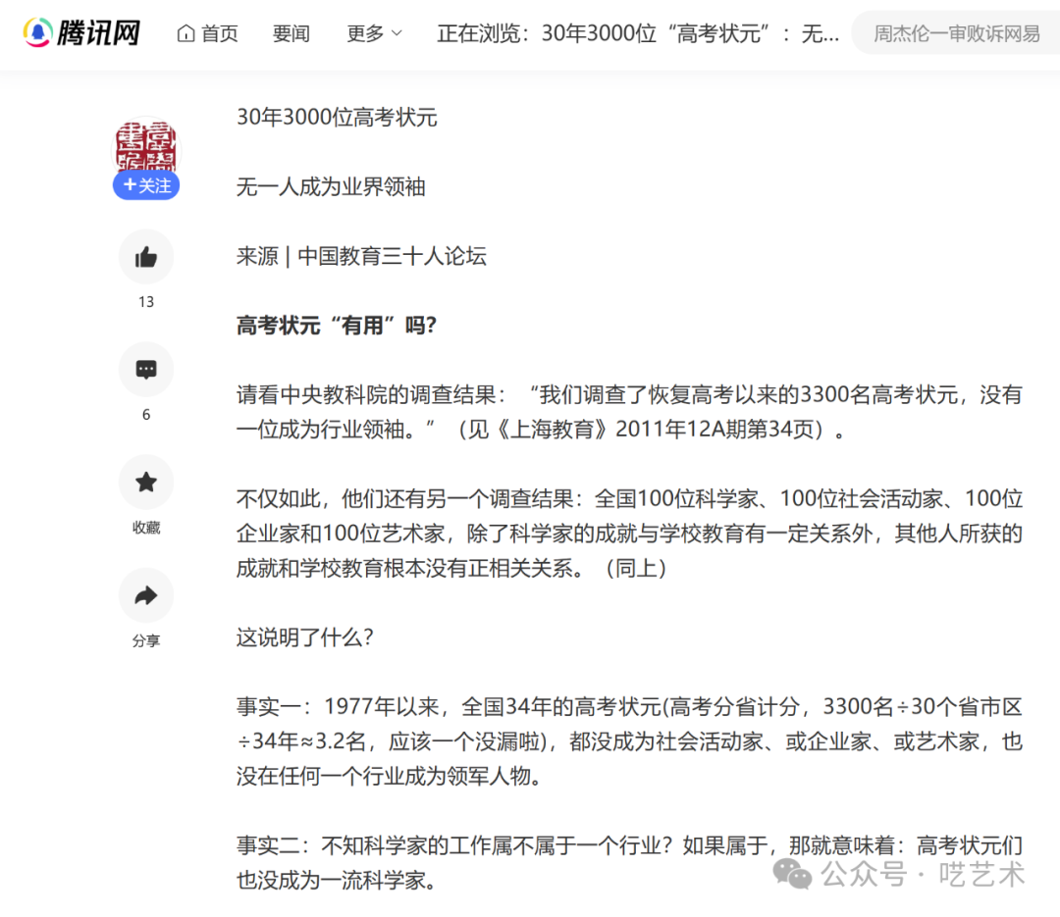
Task: Open the 要闻 news section
Action: [291, 33]
